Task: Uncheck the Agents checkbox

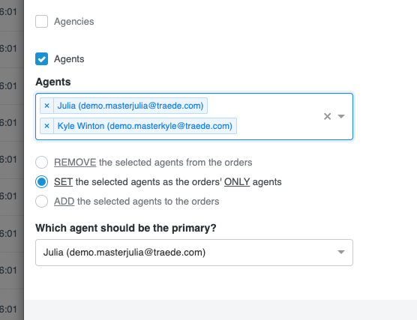Action: (x=41, y=58)
